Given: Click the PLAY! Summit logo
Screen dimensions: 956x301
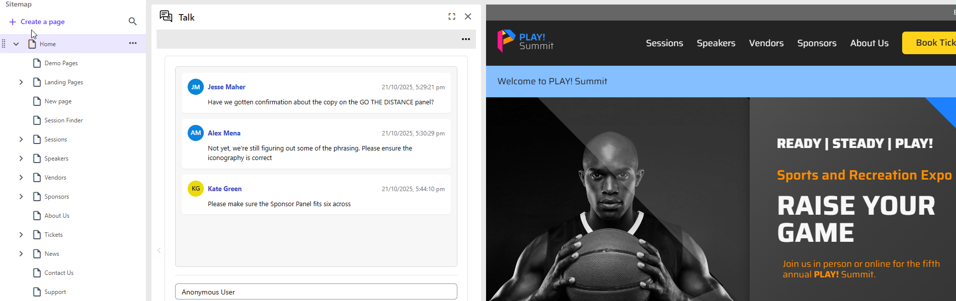Looking at the screenshot, I should tap(525, 41).
